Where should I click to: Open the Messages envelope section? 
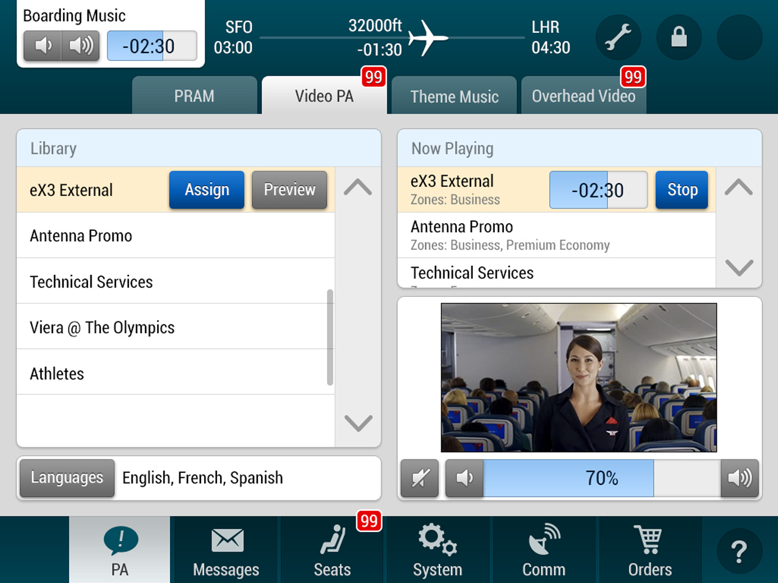(x=226, y=551)
